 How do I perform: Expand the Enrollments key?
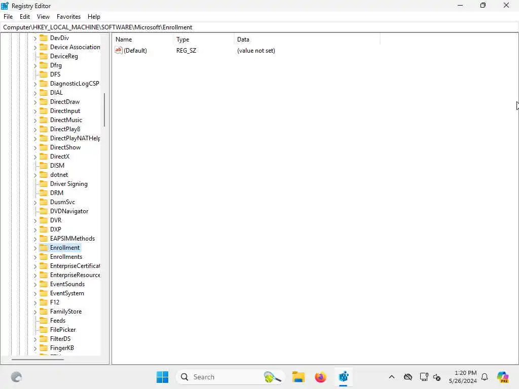(35, 257)
